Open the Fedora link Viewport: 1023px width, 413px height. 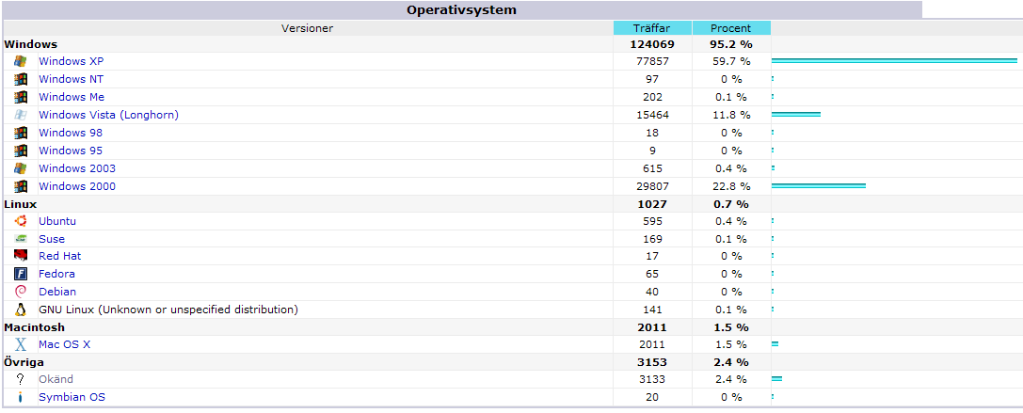(x=56, y=274)
